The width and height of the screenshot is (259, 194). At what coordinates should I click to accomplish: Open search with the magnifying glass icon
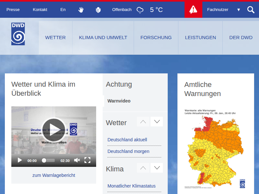[x=251, y=10]
